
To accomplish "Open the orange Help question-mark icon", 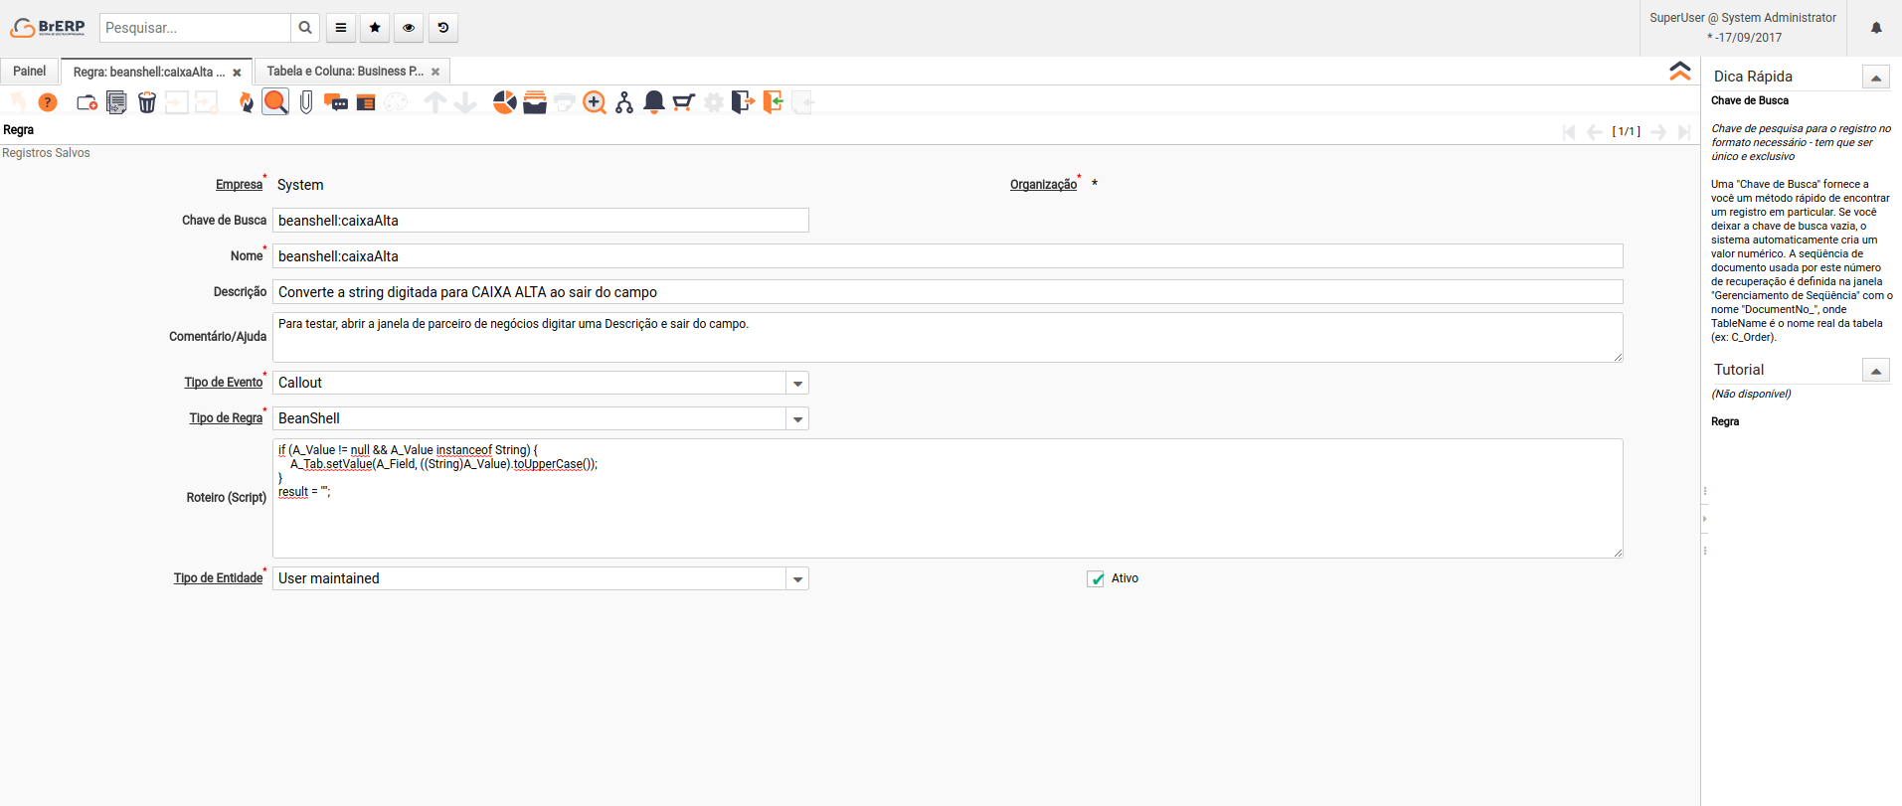I will click(x=48, y=102).
